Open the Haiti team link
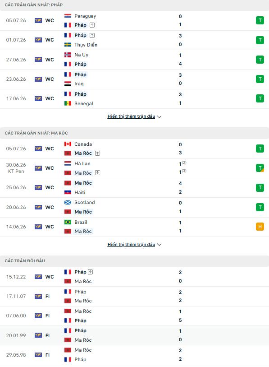The height and width of the screenshot is (367, 269). pos(80,192)
